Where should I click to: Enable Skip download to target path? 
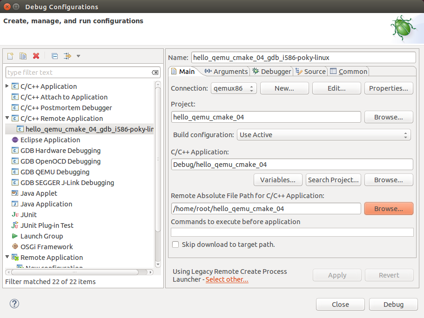coord(175,245)
